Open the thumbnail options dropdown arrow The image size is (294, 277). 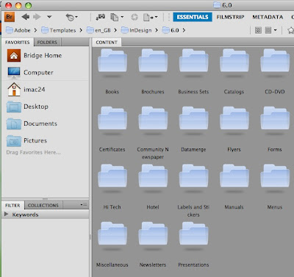(x=275, y=30)
